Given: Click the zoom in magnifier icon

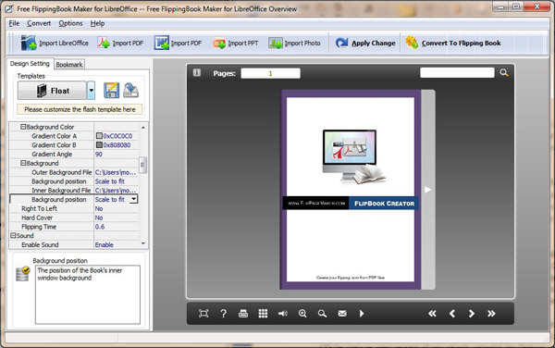Looking at the screenshot, I should (302, 314).
